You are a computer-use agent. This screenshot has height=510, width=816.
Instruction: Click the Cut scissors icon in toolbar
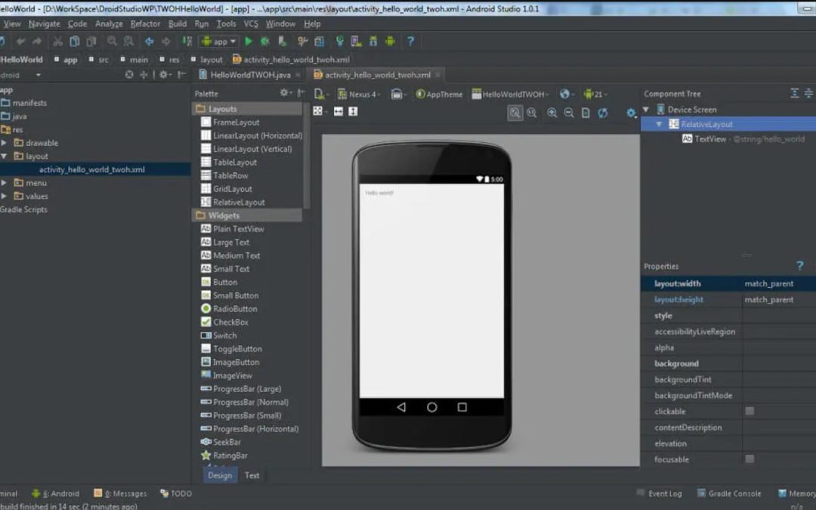(57, 42)
